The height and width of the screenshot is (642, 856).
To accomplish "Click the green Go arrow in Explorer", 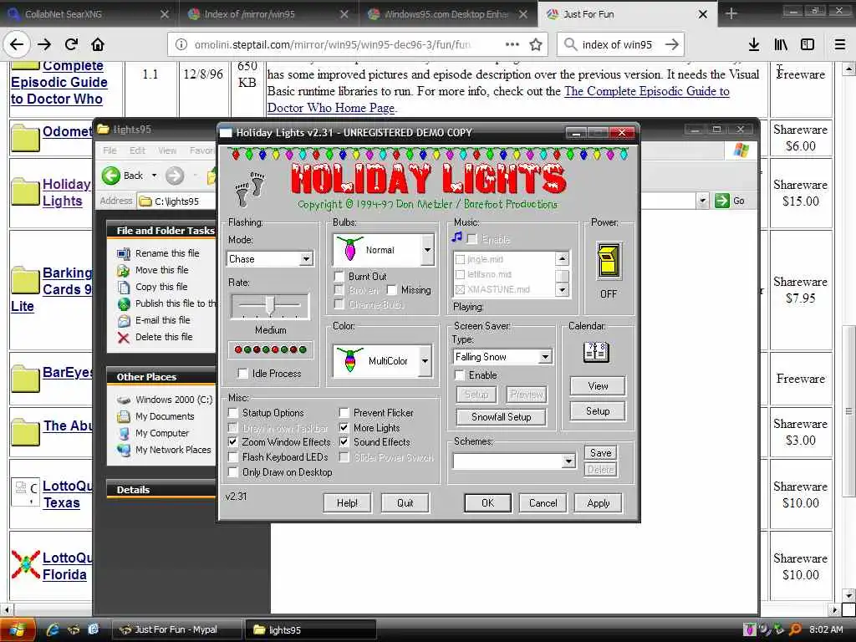I will 722,201.
